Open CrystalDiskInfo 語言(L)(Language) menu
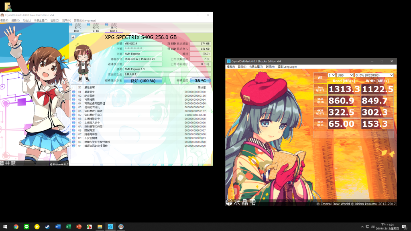The image size is (411, 231). coord(85,20)
